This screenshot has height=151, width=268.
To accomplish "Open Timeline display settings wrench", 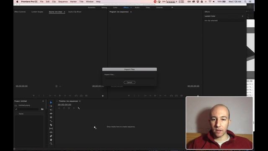I will pyautogui.click(x=79, y=108).
